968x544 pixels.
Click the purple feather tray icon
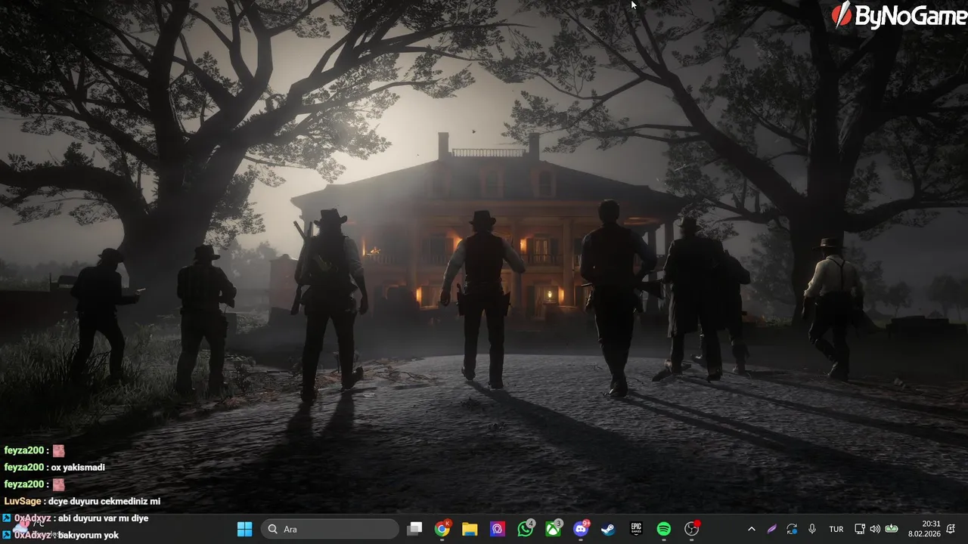tap(771, 529)
